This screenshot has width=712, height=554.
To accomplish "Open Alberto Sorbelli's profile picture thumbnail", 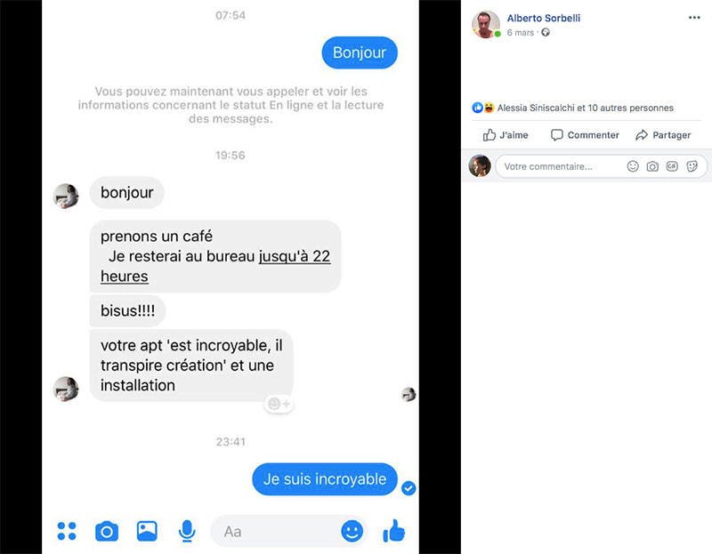I will tap(485, 24).
